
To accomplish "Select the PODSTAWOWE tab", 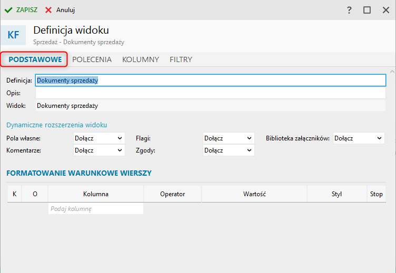I will pyautogui.click(x=35, y=59).
